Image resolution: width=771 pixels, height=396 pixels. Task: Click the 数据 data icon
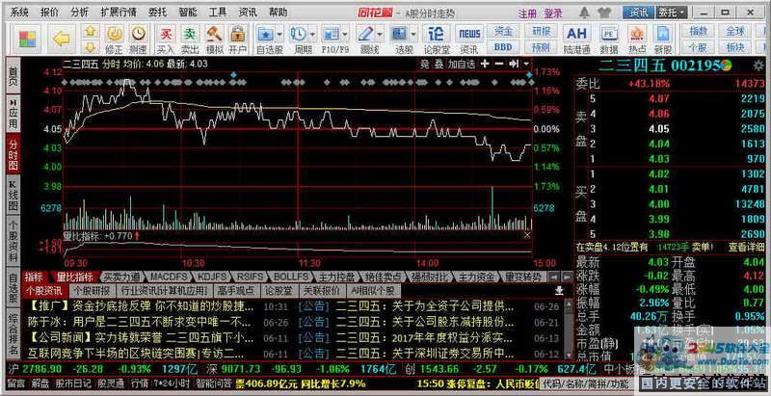pyautogui.click(x=609, y=40)
